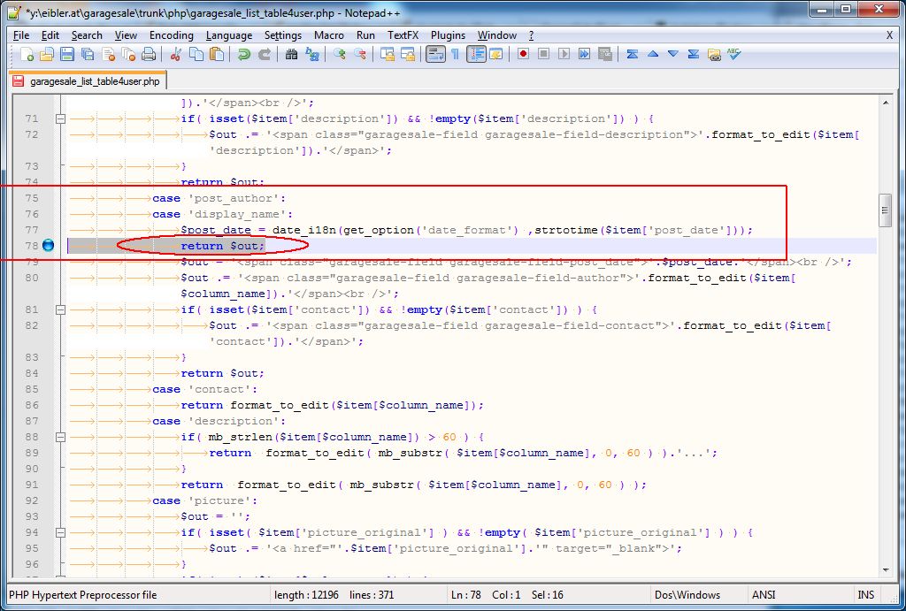Click the scrollbar down arrow
The width and height of the screenshot is (906, 611).
(885, 570)
